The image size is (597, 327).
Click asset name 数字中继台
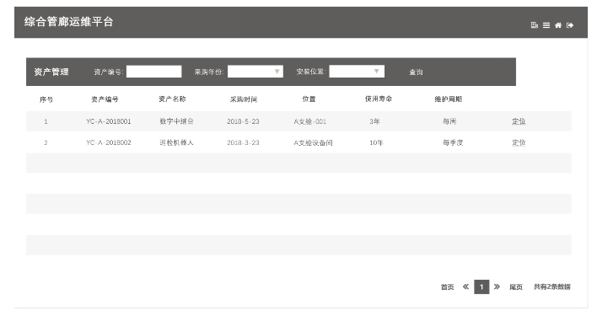[176, 121]
